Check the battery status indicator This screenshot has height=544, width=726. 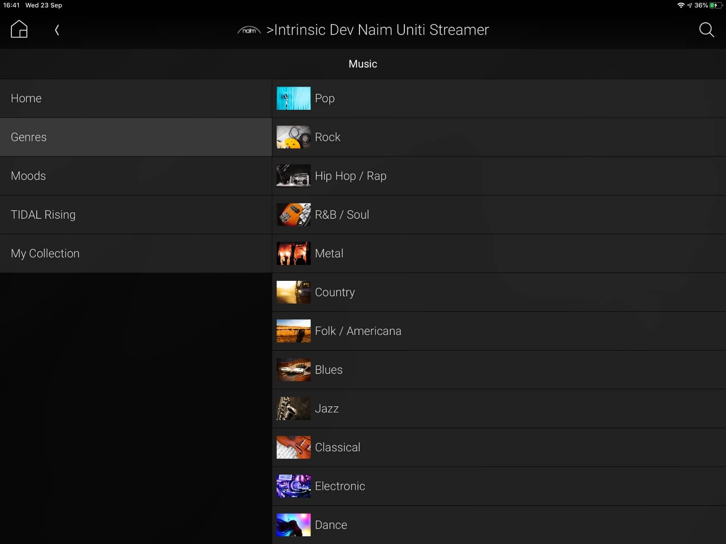point(715,5)
